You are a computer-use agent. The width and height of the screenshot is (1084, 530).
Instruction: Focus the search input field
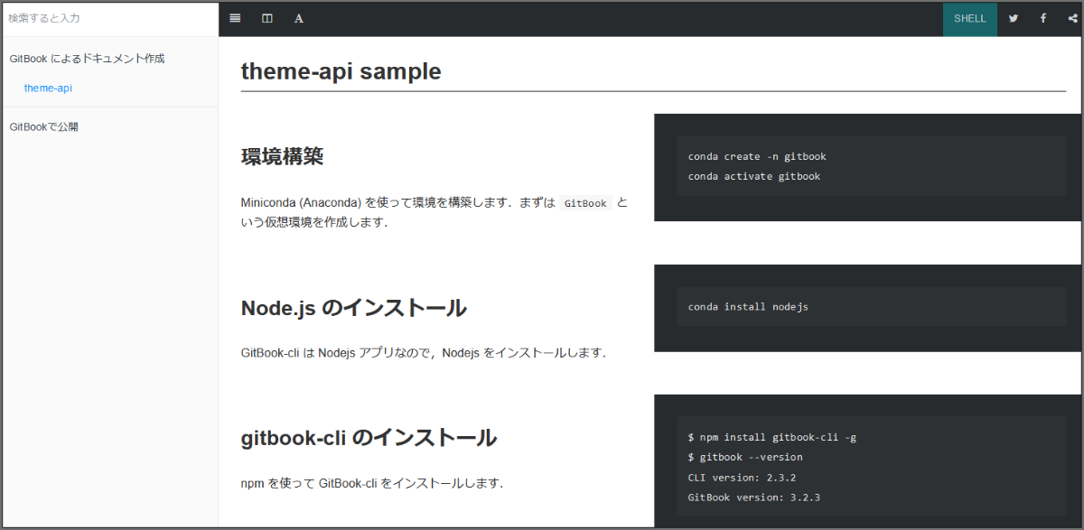(x=110, y=18)
